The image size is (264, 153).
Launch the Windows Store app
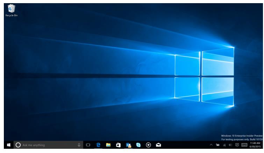[119, 145]
